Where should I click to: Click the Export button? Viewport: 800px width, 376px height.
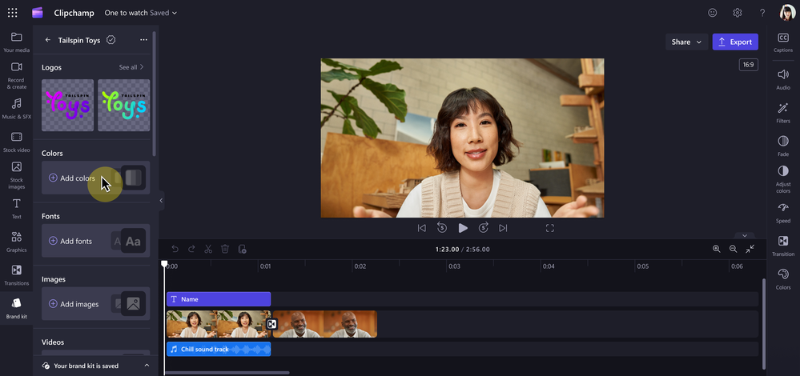point(735,42)
